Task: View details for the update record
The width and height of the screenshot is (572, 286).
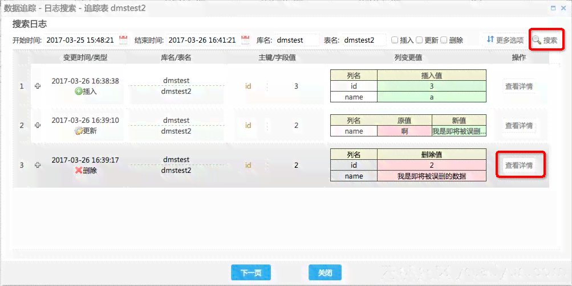Action: click(x=519, y=126)
